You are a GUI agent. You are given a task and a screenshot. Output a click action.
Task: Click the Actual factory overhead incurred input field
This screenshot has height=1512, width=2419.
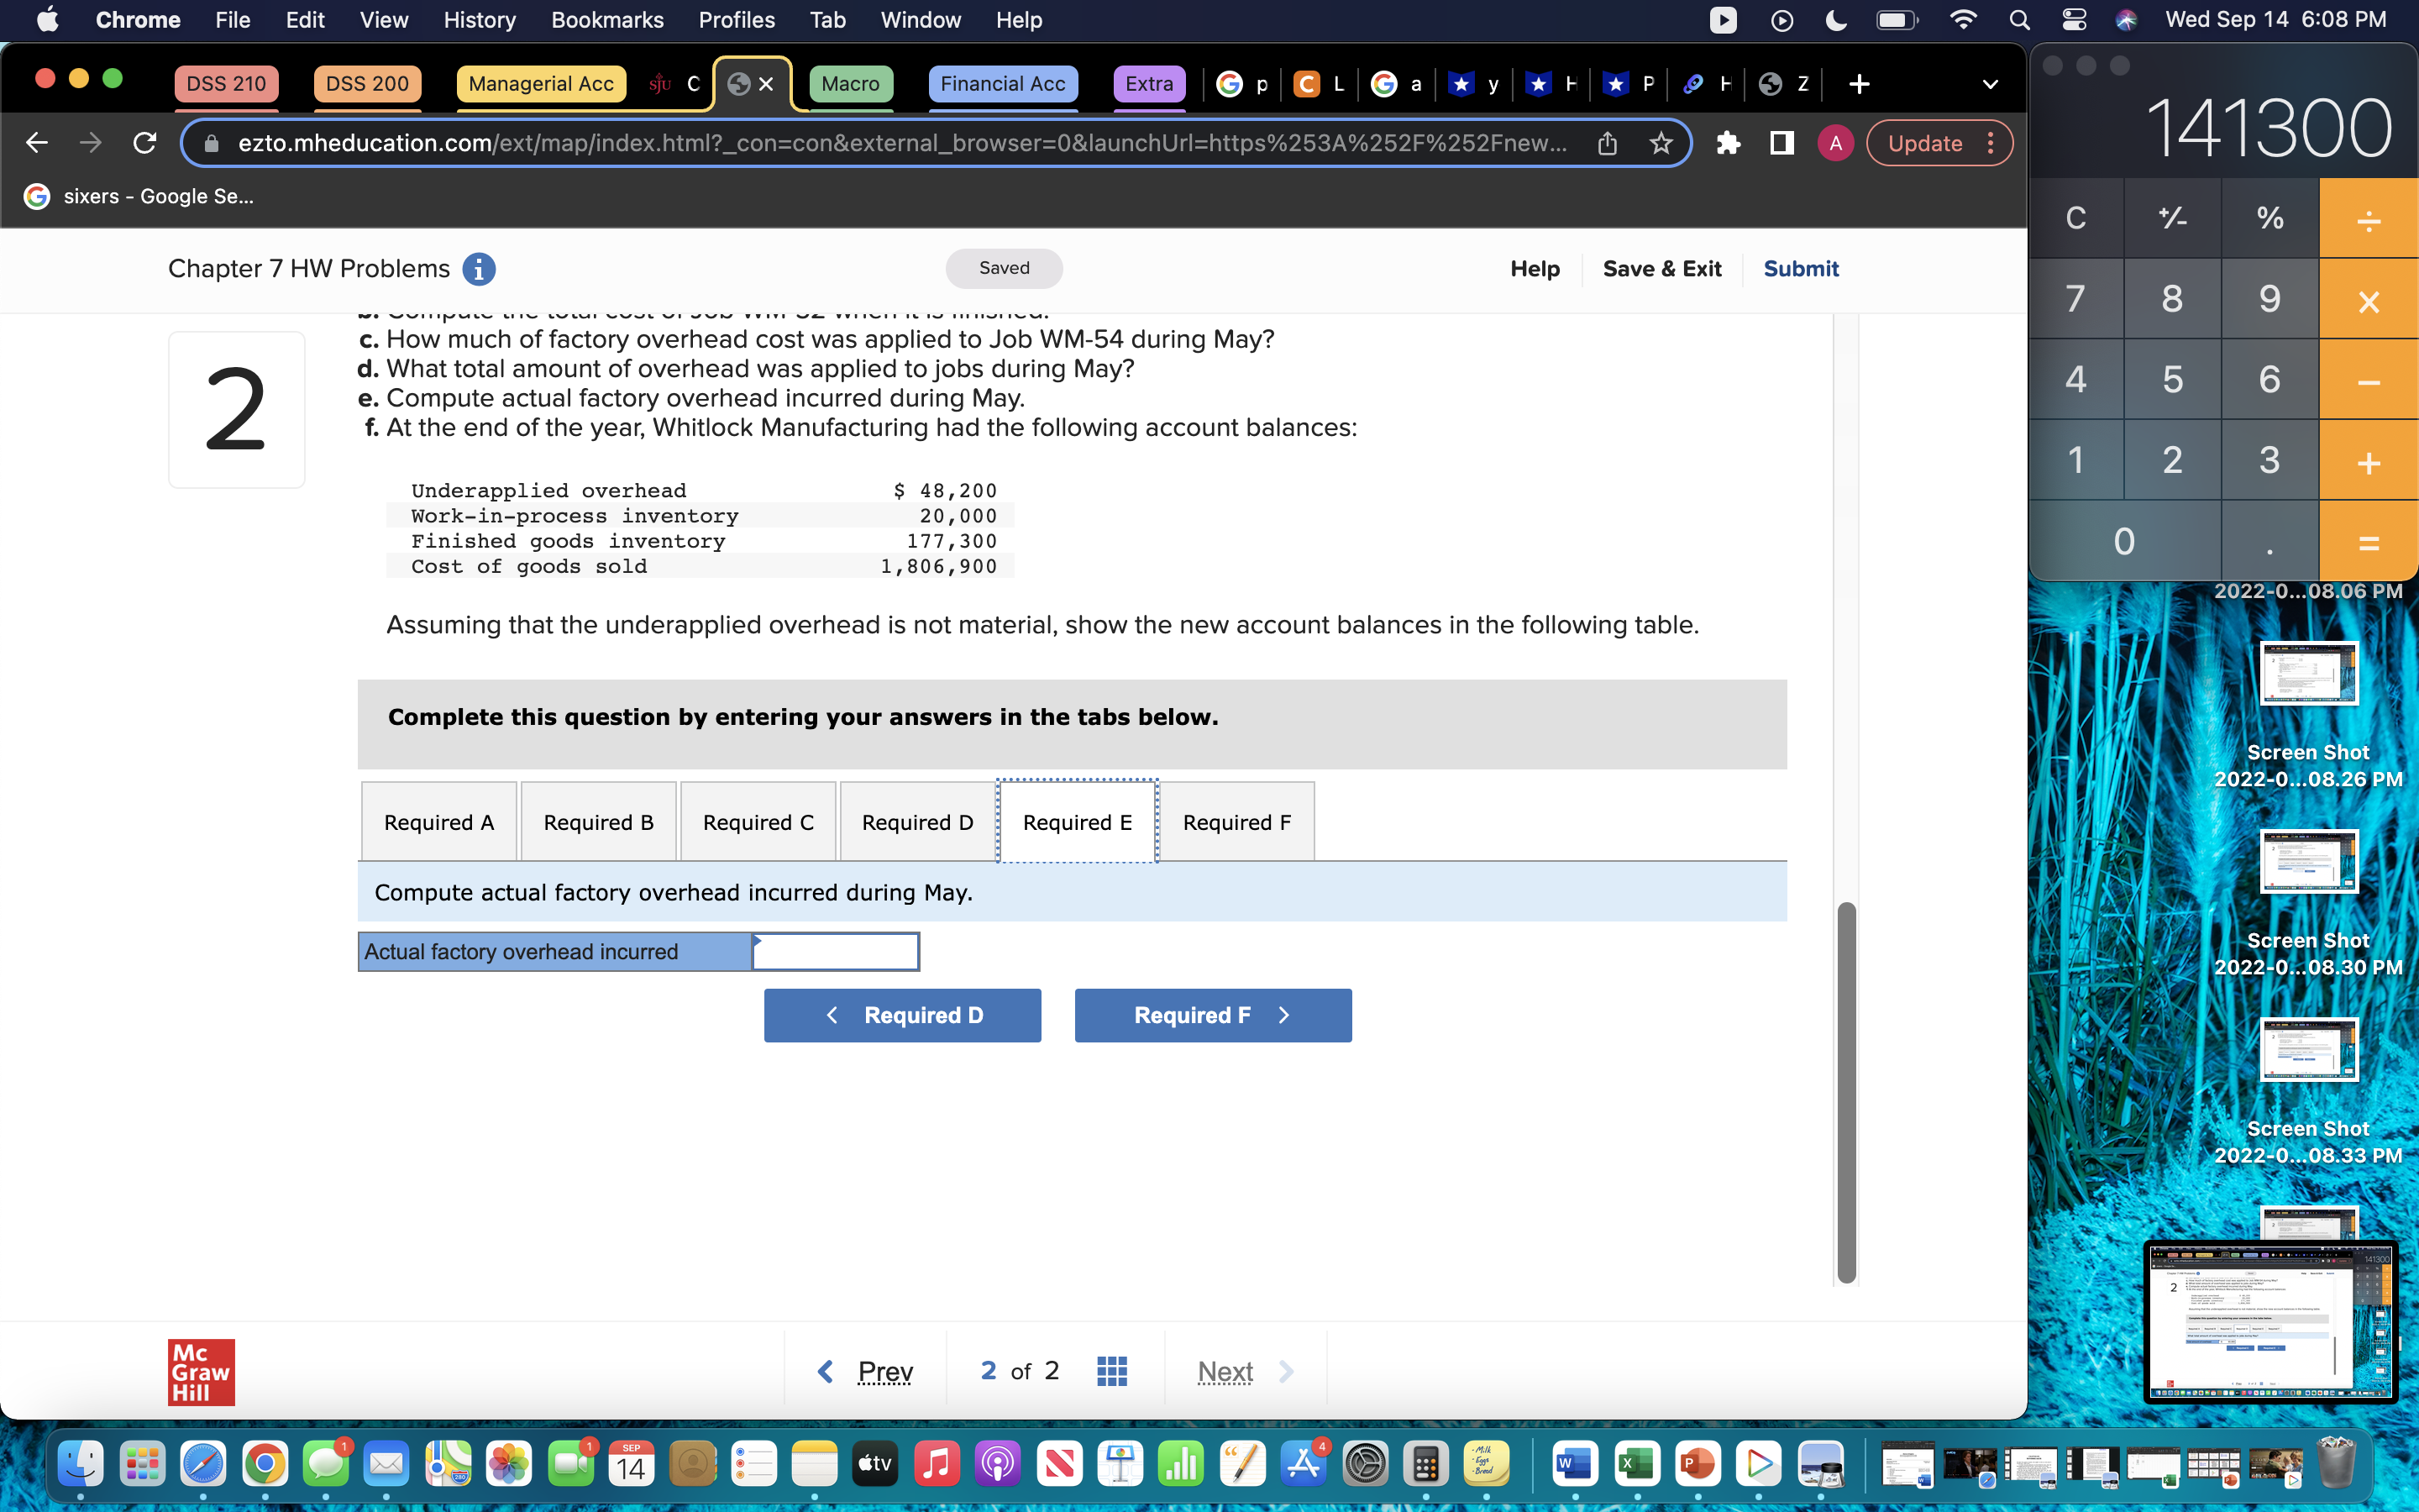(x=836, y=951)
